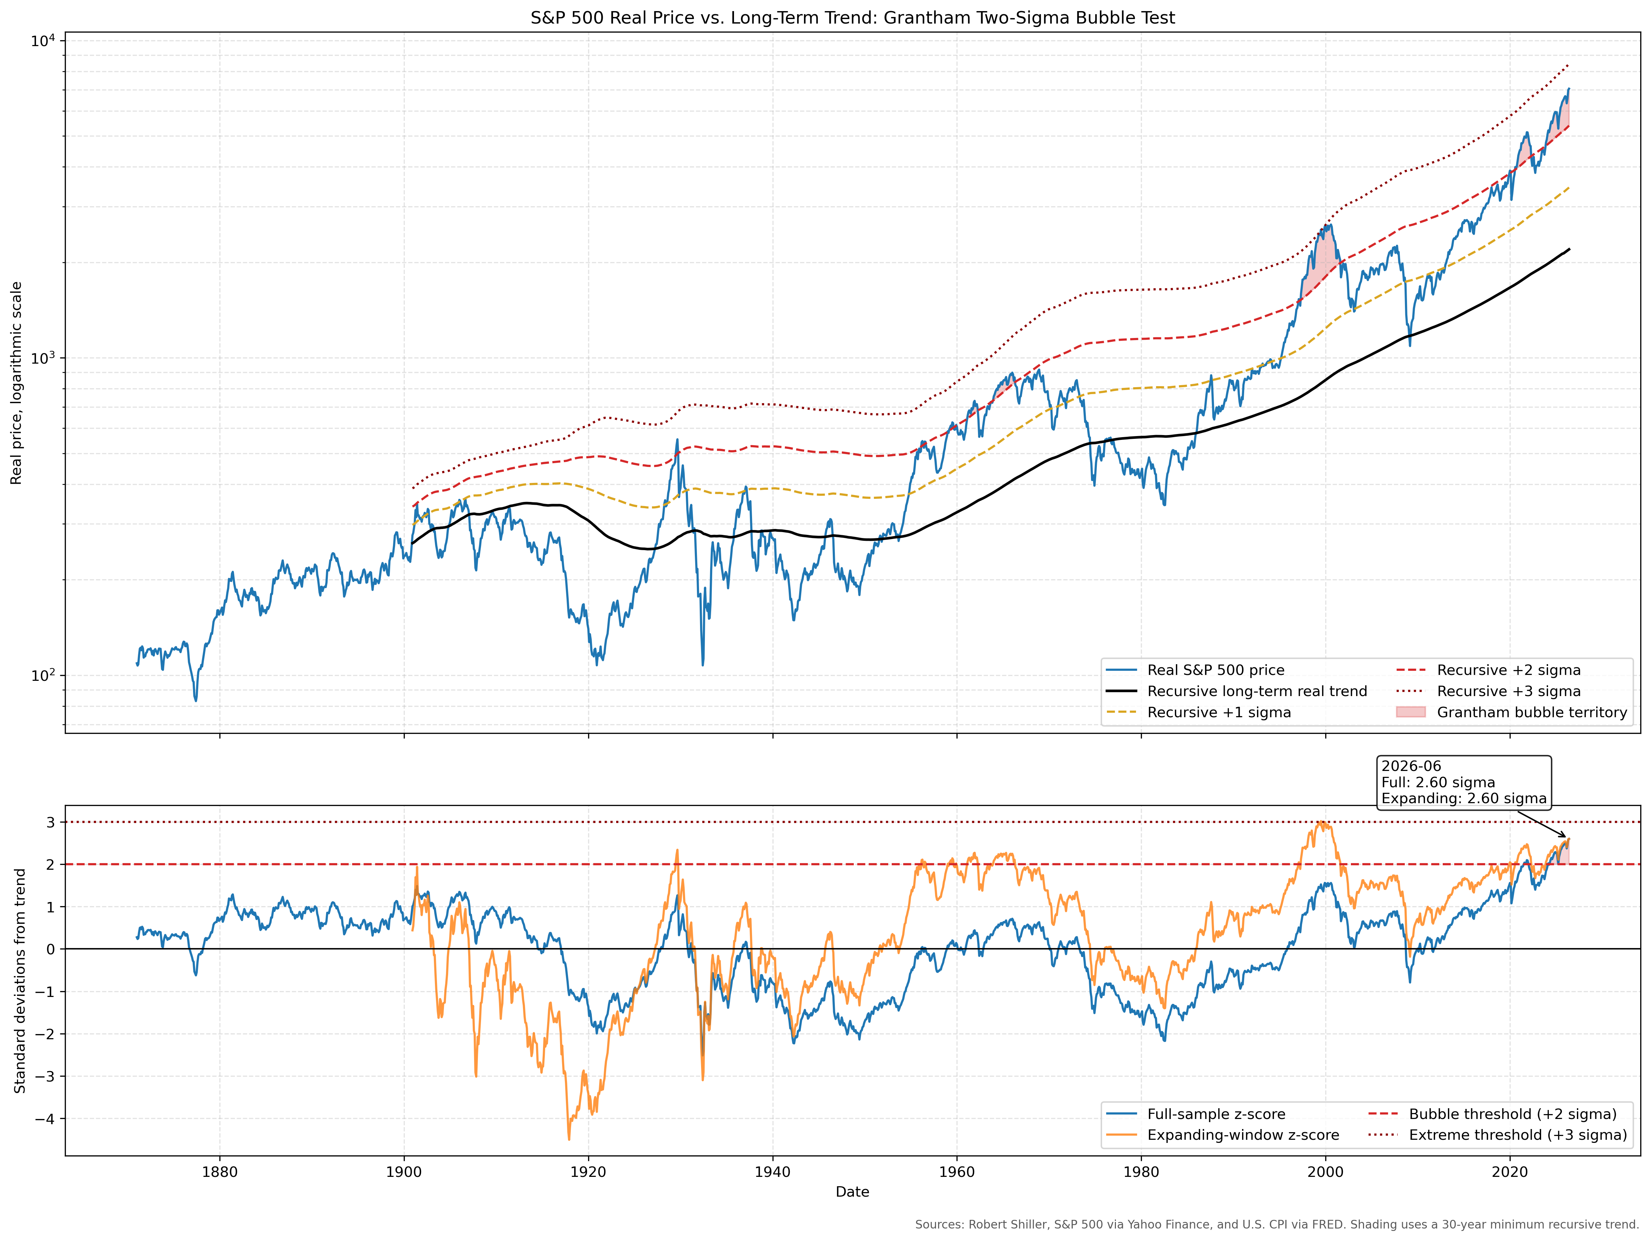Click the −1 tick label on lower chart y-axis
This screenshot has width=1651, height=1241.
tap(45, 992)
